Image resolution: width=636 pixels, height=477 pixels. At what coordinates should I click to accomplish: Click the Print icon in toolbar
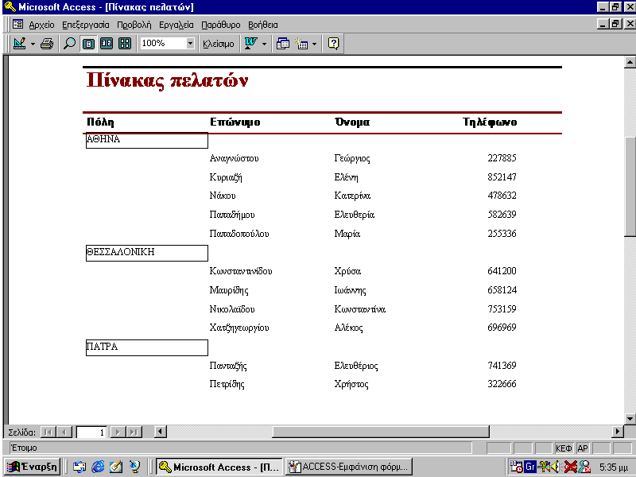(x=47, y=44)
